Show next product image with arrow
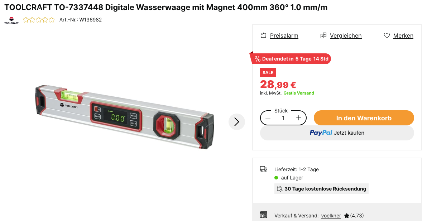Viewport: 427px width, 221px height. point(237,122)
